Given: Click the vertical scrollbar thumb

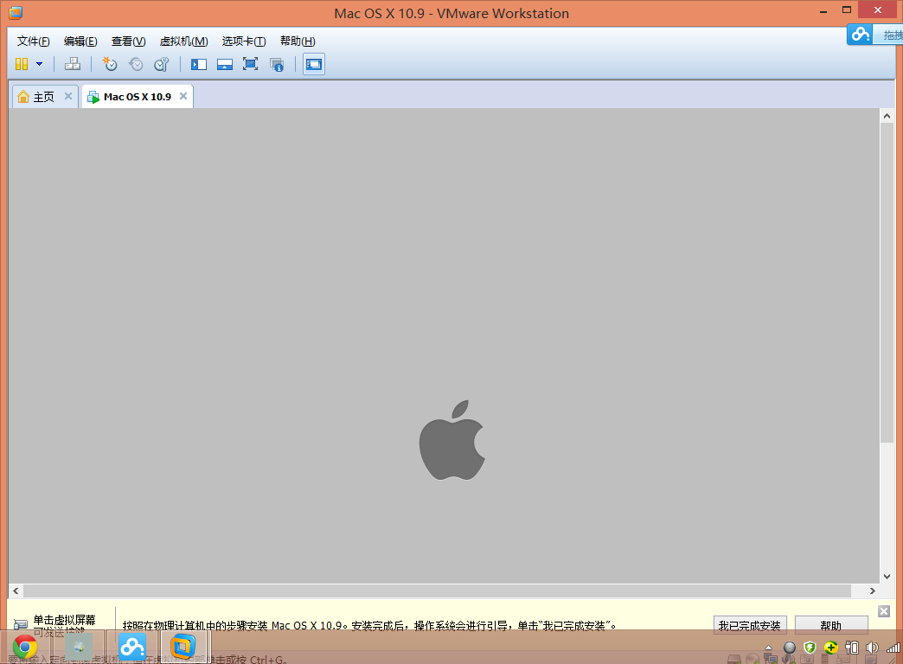Looking at the screenshot, I should [887, 282].
